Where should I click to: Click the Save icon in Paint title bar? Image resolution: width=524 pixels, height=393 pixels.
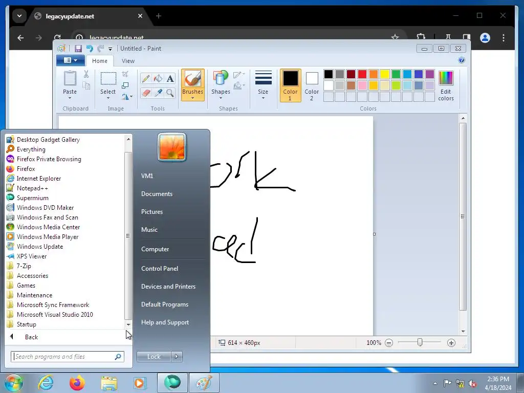tap(78, 49)
